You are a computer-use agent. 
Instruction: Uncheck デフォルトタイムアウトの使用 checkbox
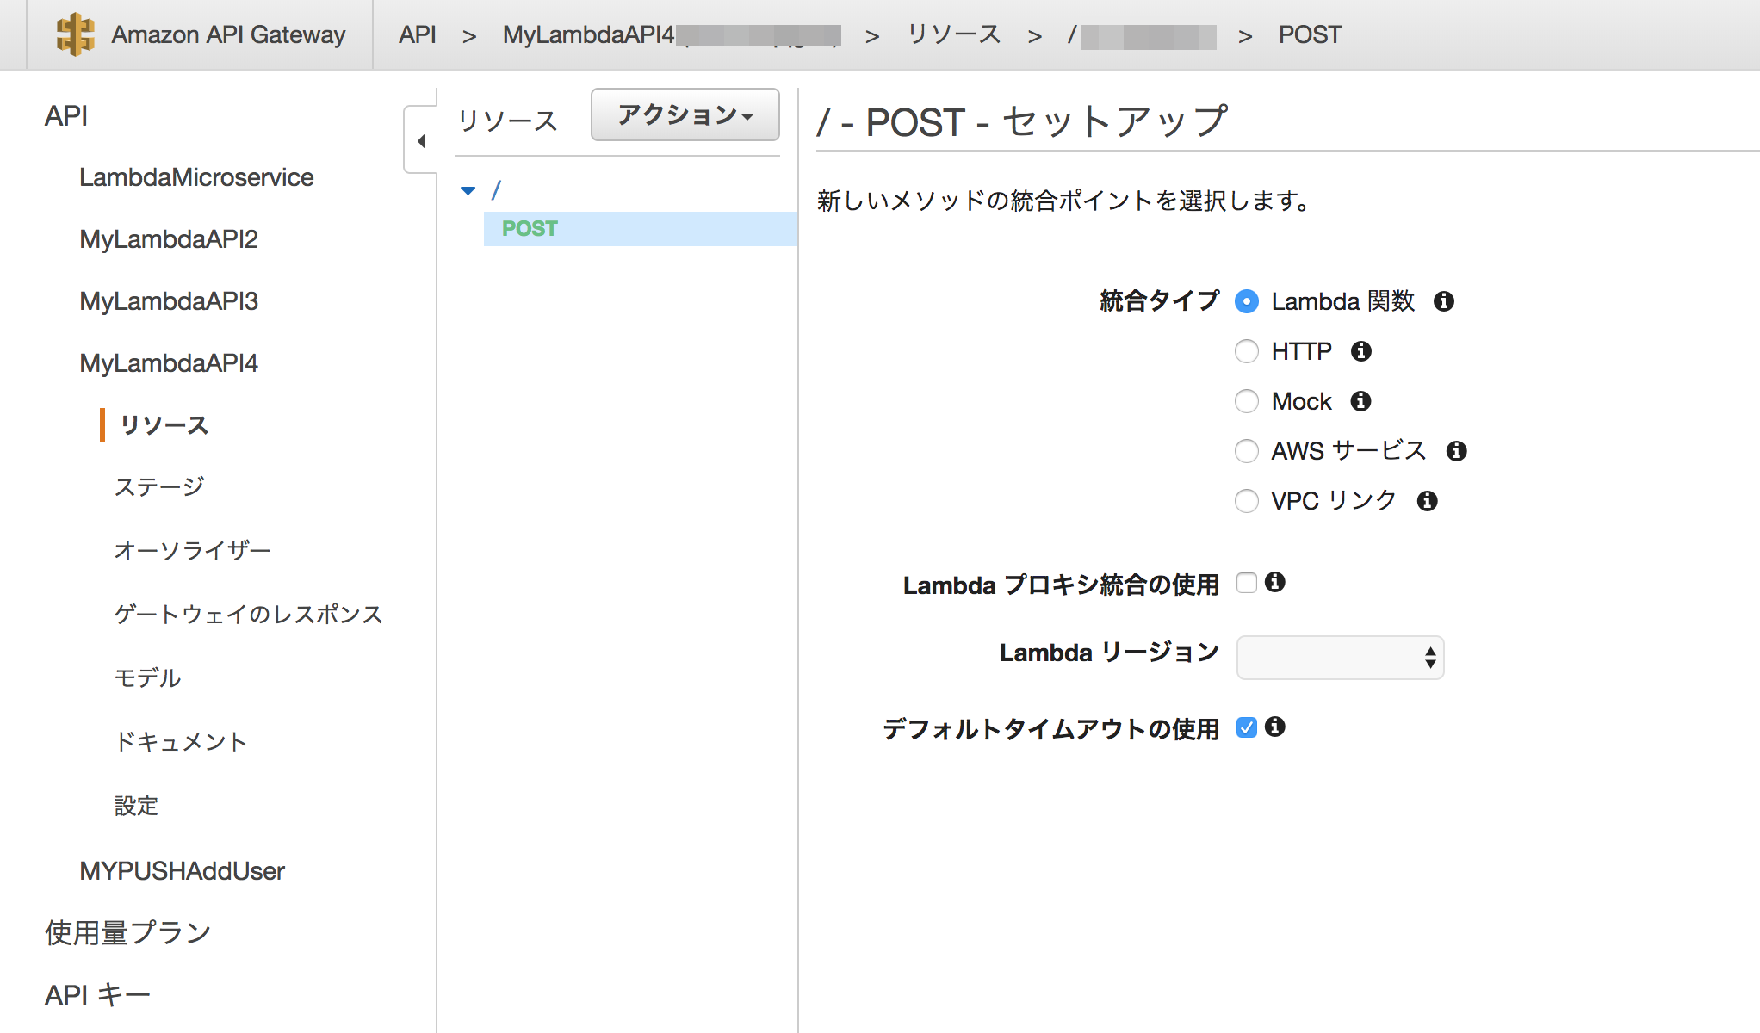click(1247, 727)
